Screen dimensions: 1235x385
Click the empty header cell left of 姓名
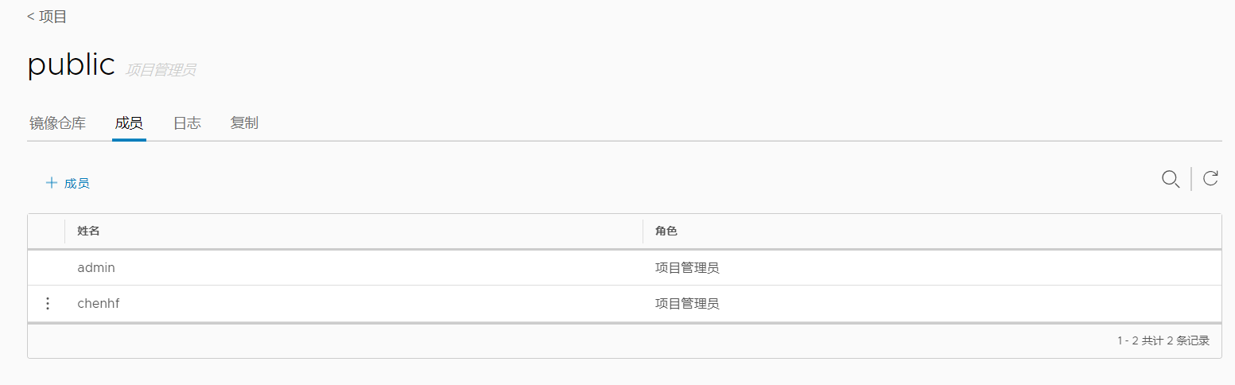(46, 231)
